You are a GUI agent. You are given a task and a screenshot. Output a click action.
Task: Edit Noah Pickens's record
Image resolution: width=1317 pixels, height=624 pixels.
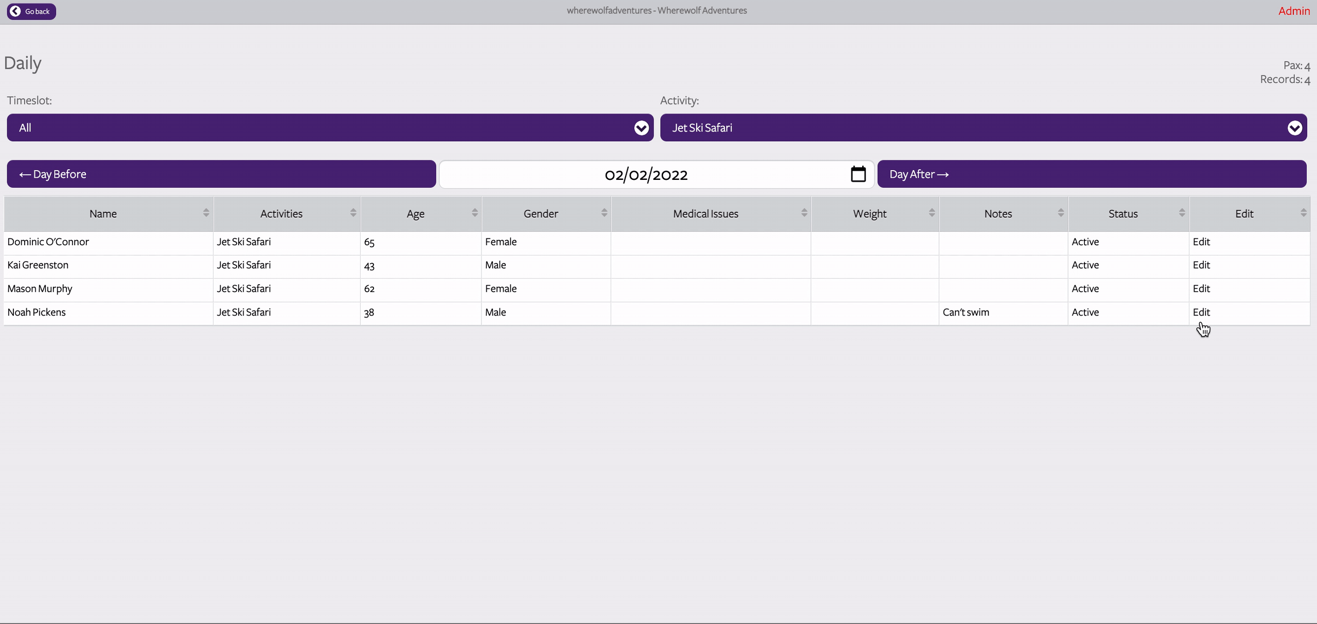(1201, 312)
